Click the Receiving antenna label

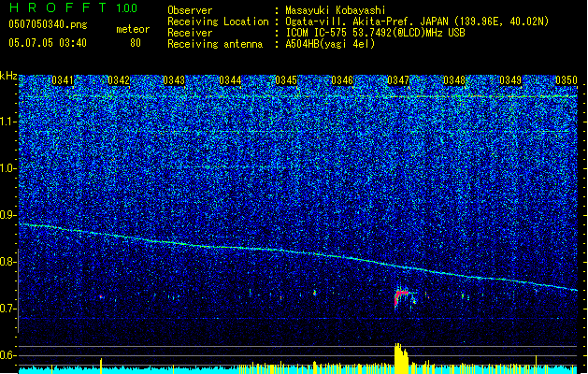(215, 44)
